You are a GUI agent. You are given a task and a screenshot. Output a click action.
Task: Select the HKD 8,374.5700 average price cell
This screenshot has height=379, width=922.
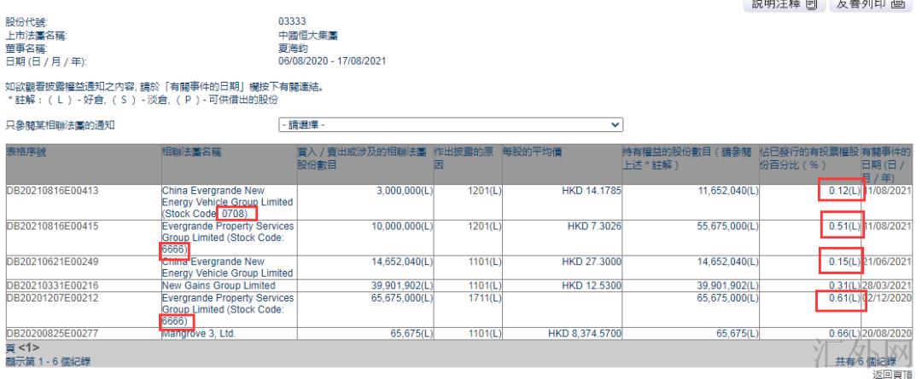[585, 334]
